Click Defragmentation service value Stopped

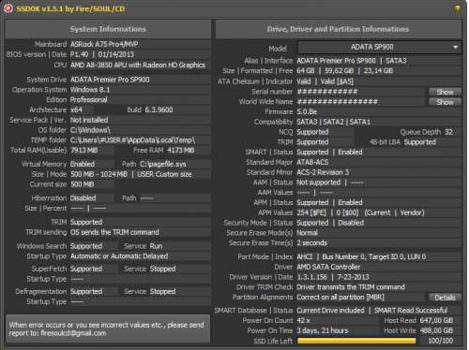click(162, 292)
